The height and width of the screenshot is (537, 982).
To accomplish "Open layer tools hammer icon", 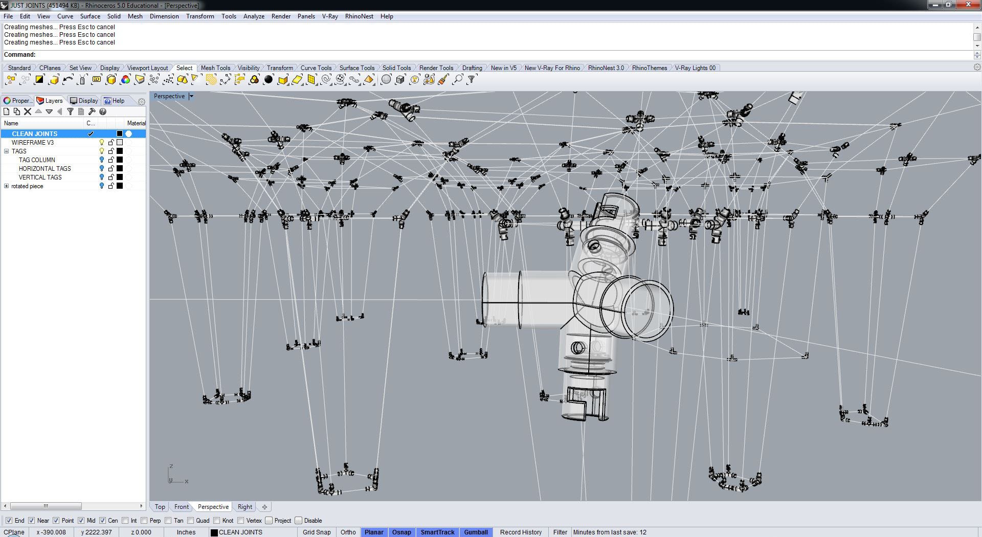I will [92, 111].
